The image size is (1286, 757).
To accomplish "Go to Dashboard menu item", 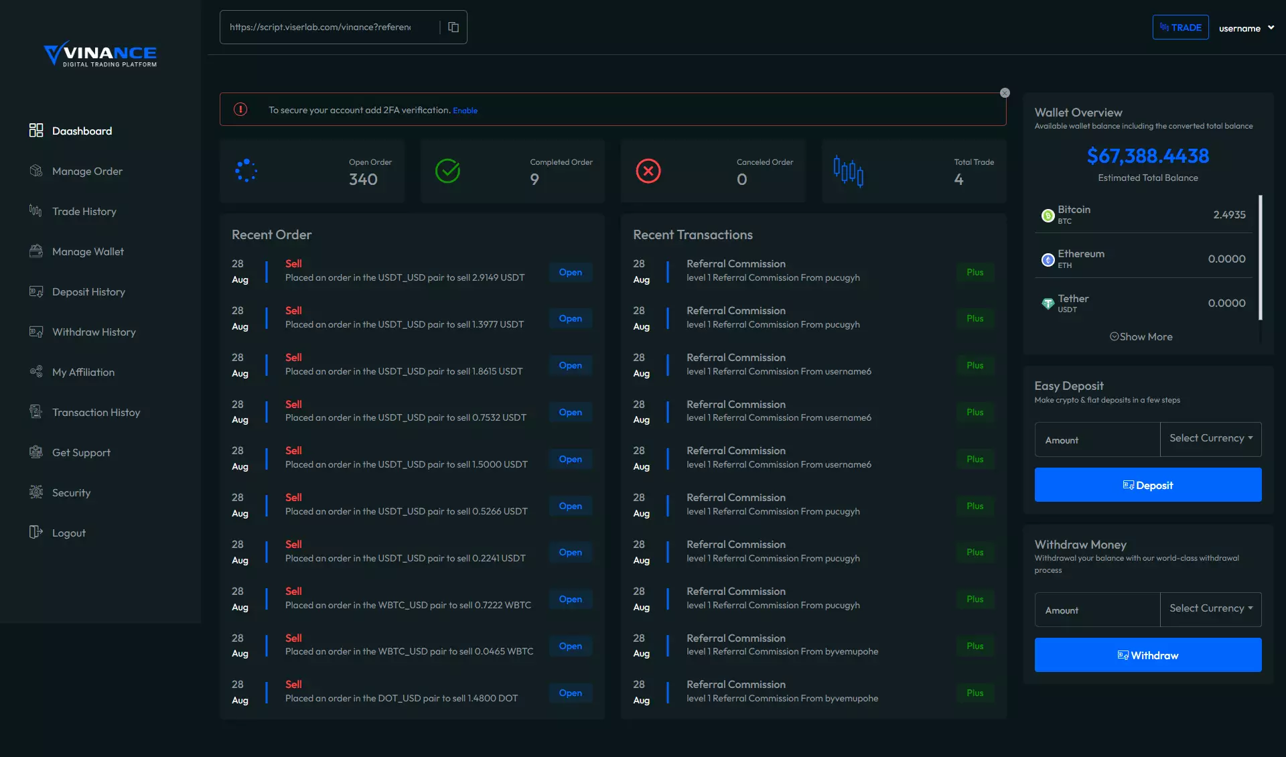I will [x=82, y=131].
